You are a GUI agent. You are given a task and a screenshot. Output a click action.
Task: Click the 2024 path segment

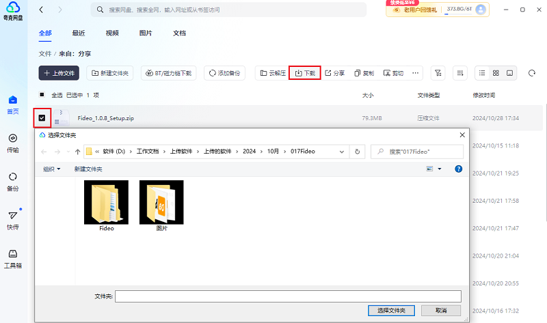coord(249,152)
